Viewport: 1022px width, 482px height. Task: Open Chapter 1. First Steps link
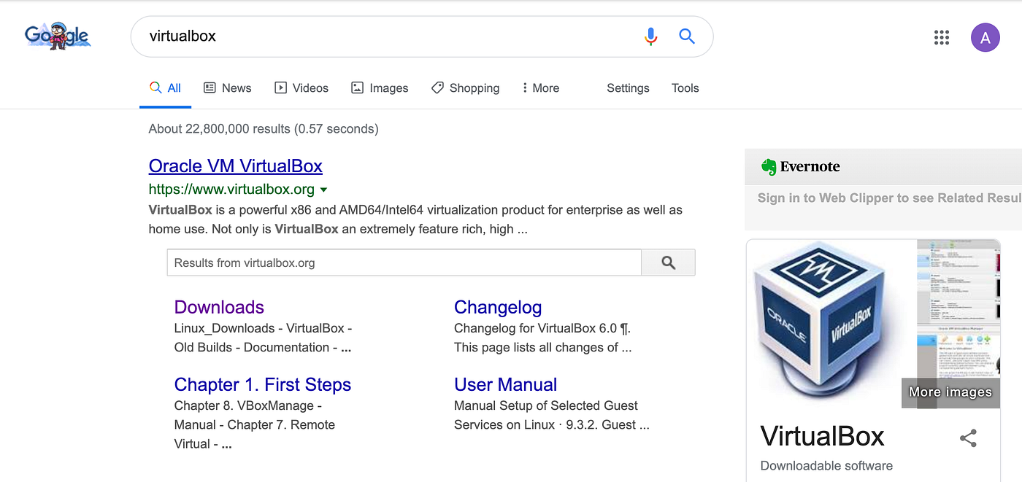[x=263, y=385]
